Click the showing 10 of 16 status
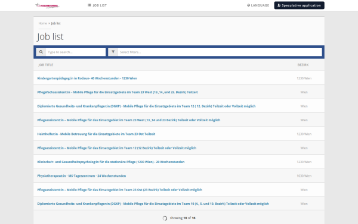The height and width of the screenshot is (224, 358). pyautogui.click(x=183, y=218)
